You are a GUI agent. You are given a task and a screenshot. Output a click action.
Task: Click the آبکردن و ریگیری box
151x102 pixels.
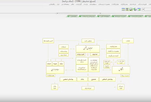point(113,56)
